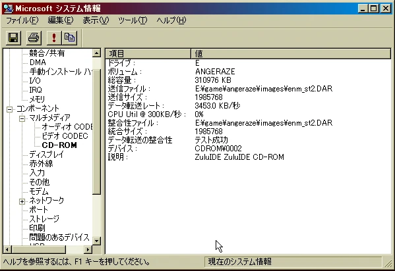Select マルチメディア tree label
This screenshot has height=271, width=395.
pos(49,118)
